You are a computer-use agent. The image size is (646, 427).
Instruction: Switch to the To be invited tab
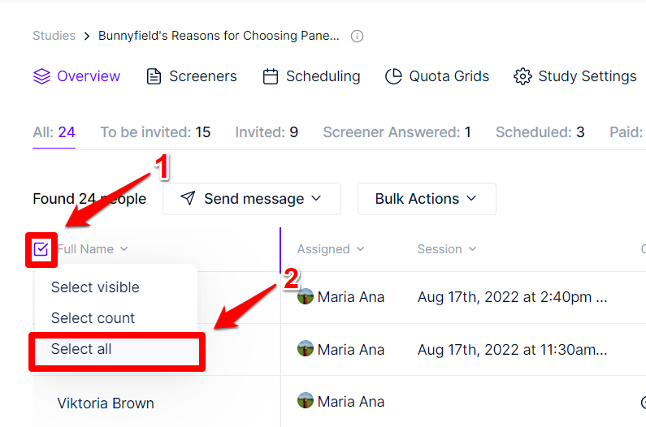pyautogui.click(x=155, y=132)
